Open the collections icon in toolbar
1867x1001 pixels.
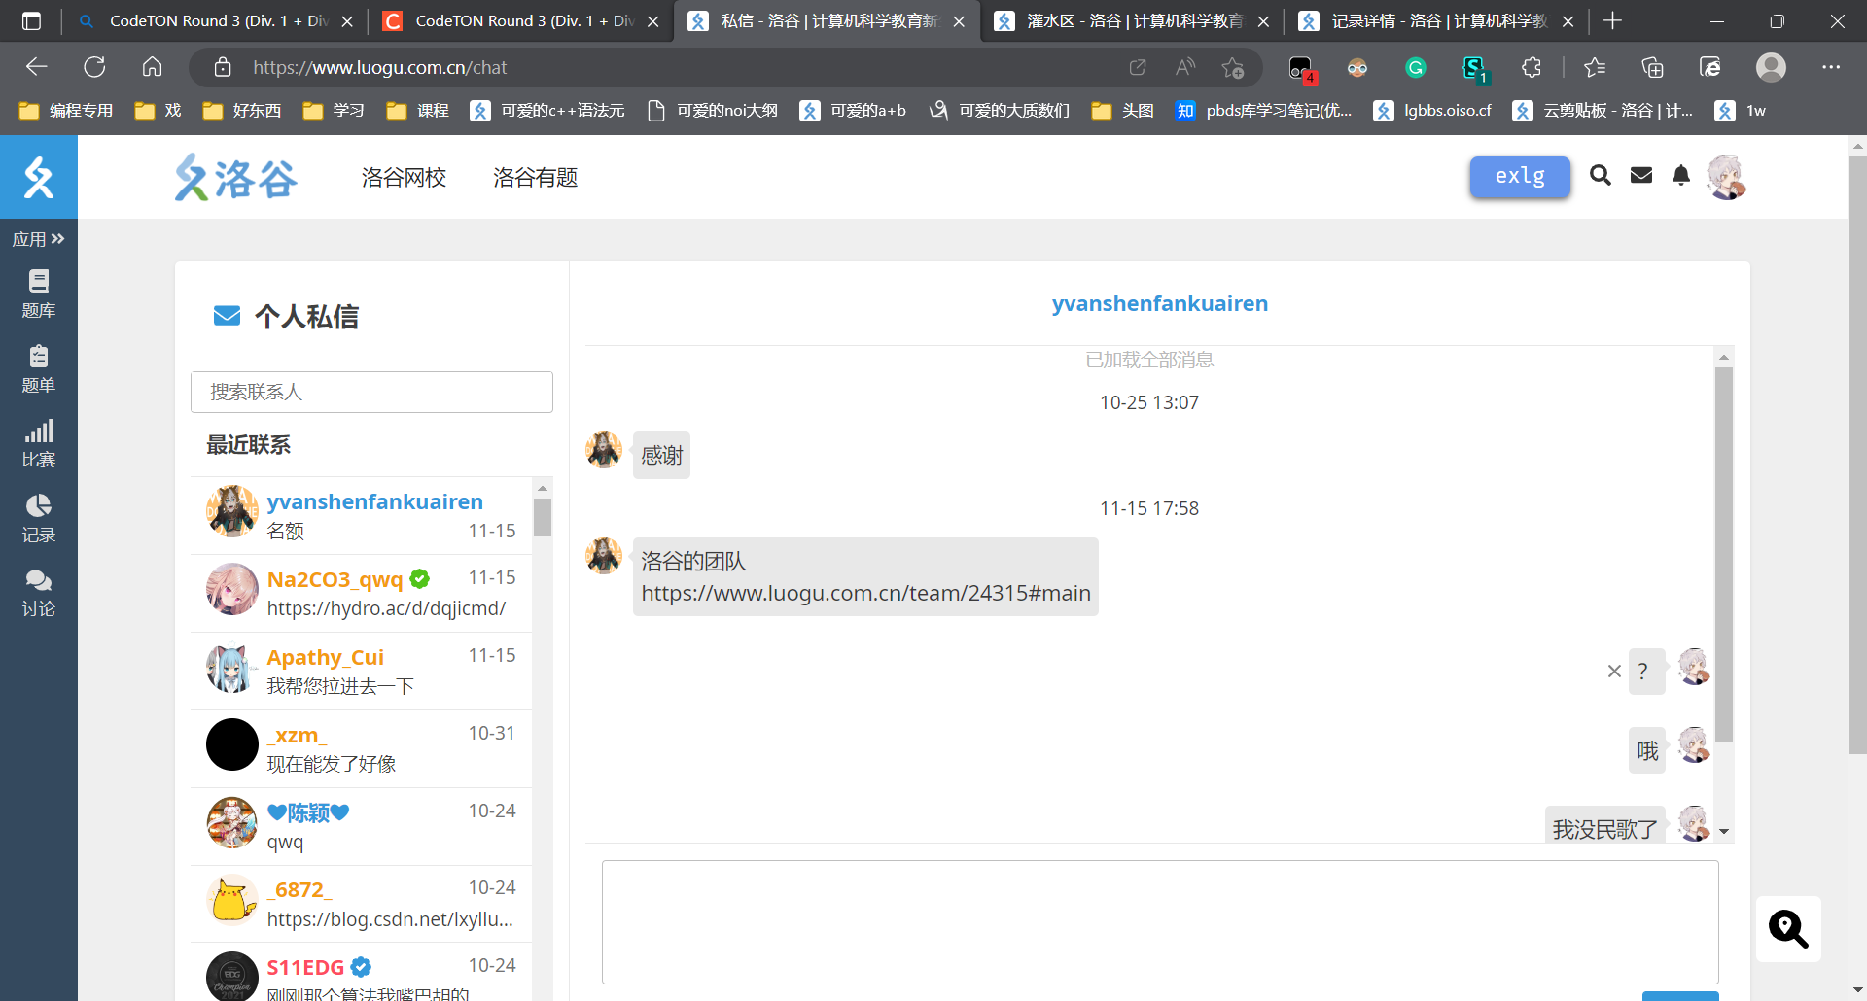[1652, 67]
